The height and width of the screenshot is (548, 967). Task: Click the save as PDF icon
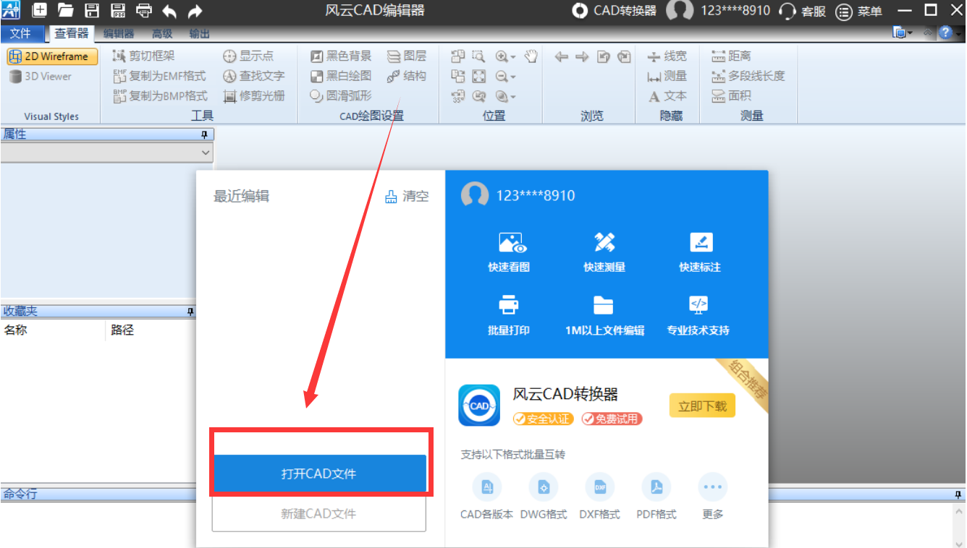[x=118, y=10]
